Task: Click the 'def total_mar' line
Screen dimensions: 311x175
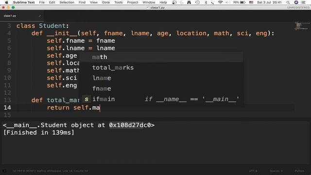Action: (55, 100)
